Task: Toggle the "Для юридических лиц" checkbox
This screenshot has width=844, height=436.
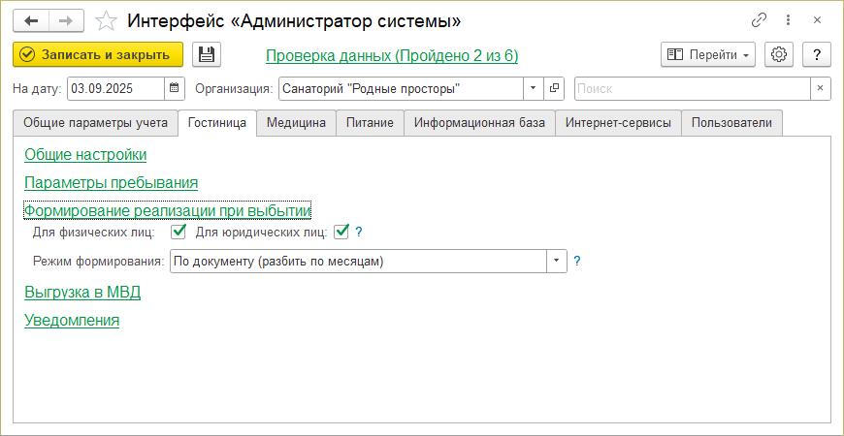Action: tap(341, 232)
